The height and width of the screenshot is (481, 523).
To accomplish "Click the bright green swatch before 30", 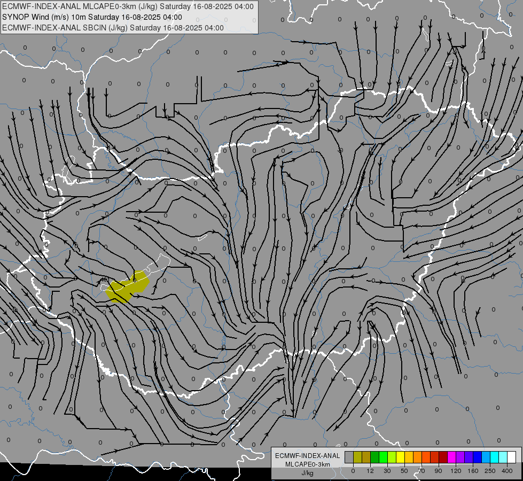I will [x=383, y=457].
